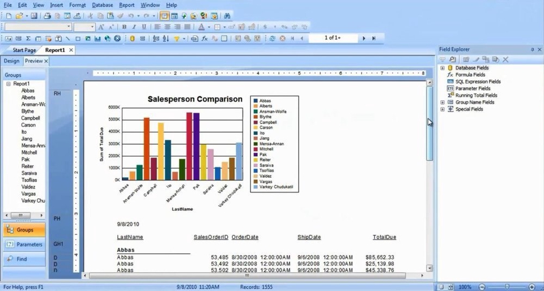Screen dimensions: 544x291
Task: Open the font name dropdown
Action: pos(69,27)
